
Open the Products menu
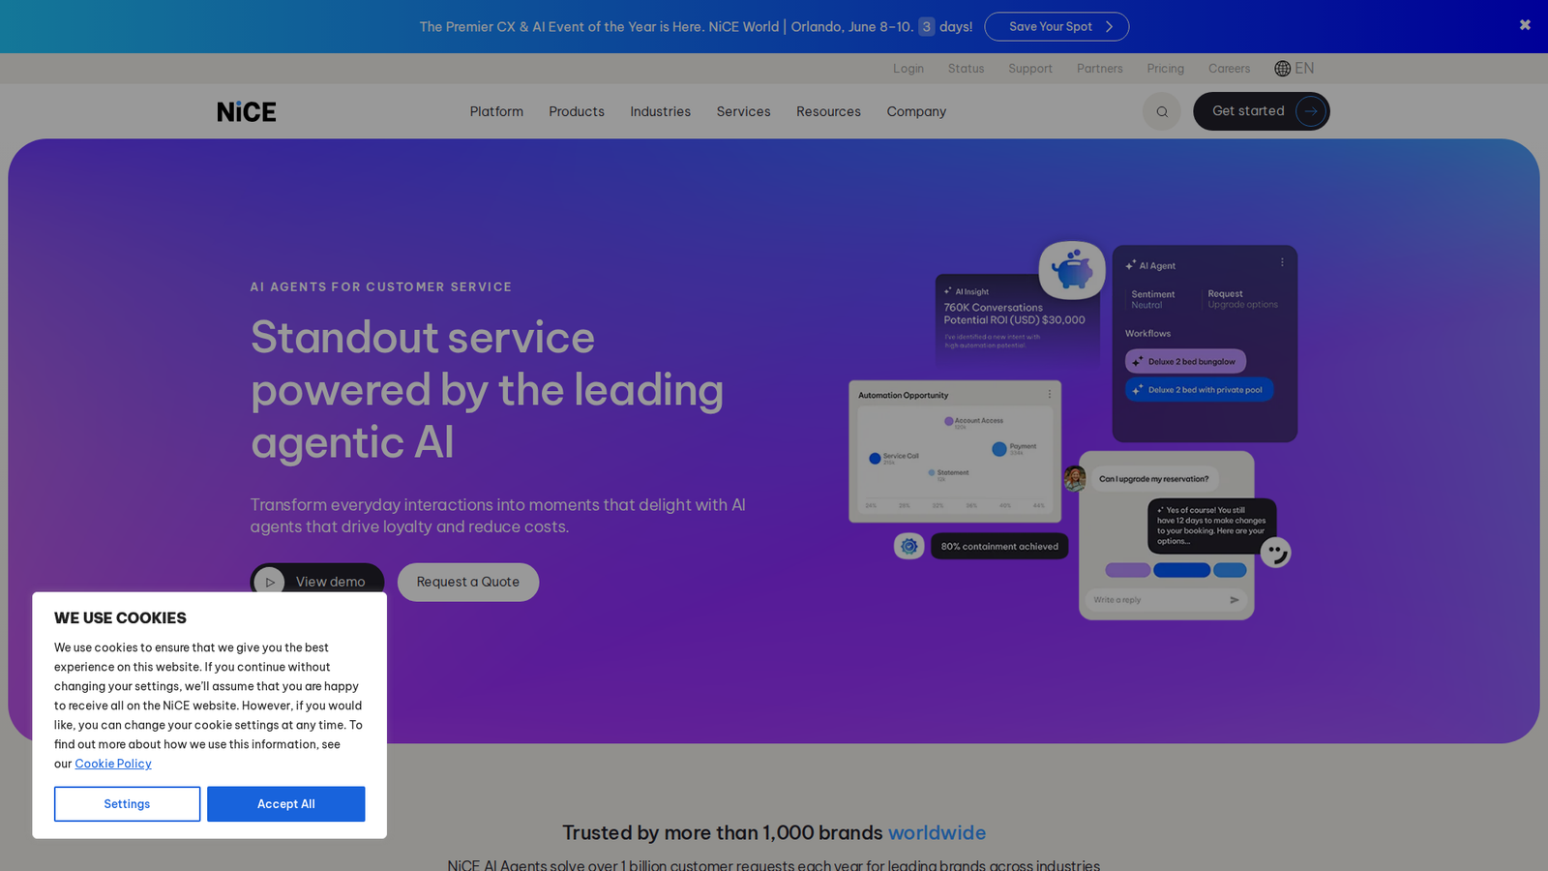click(577, 111)
